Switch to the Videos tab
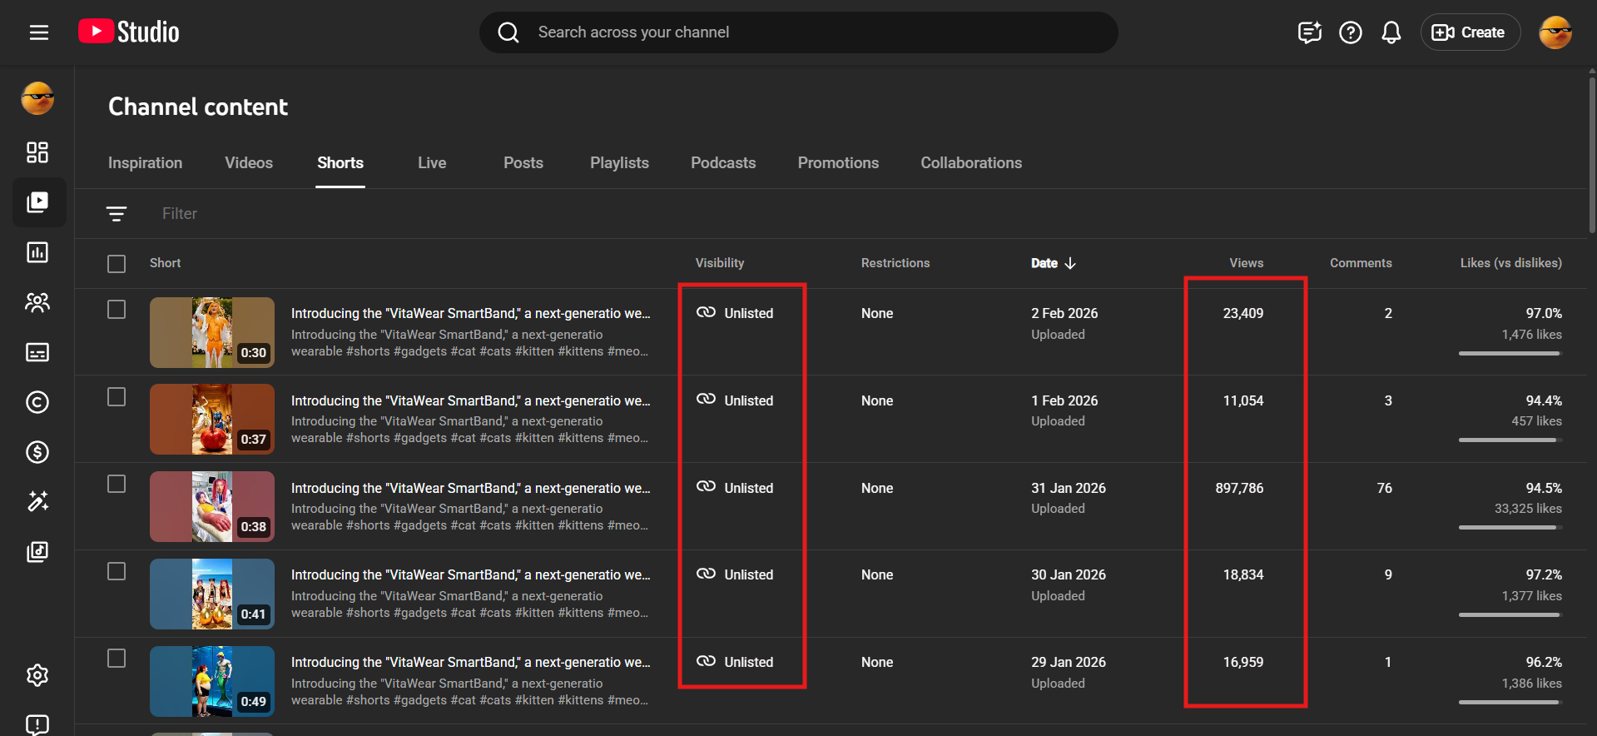This screenshot has width=1597, height=736. (x=248, y=163)
